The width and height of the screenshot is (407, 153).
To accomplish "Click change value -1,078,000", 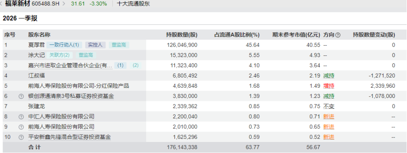I will 382,96.
